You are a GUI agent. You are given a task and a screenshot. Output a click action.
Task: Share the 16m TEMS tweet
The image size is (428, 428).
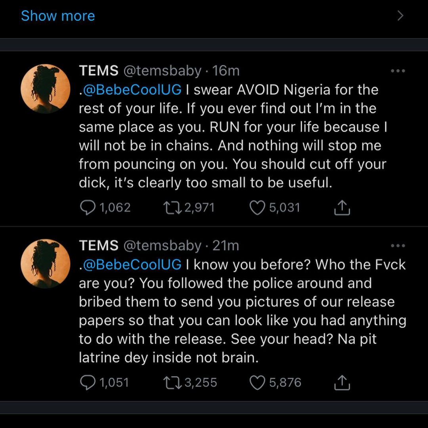tap(342, 208)
